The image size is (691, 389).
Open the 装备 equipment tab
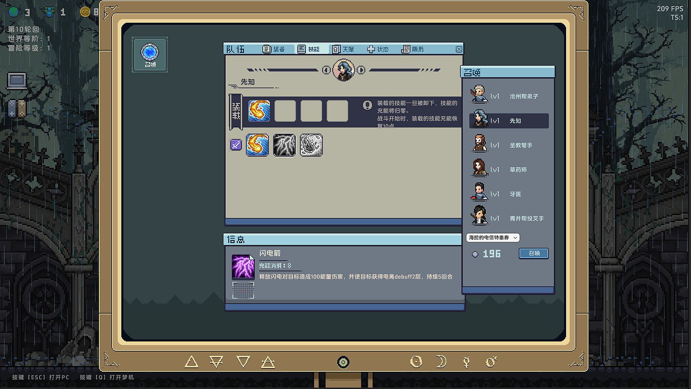[274, 49]
